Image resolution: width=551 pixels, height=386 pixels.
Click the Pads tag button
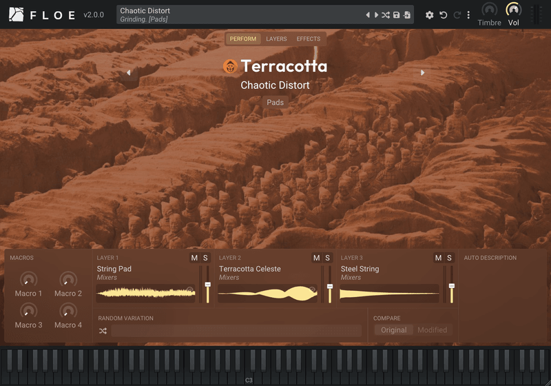click(x=275, y=102)
